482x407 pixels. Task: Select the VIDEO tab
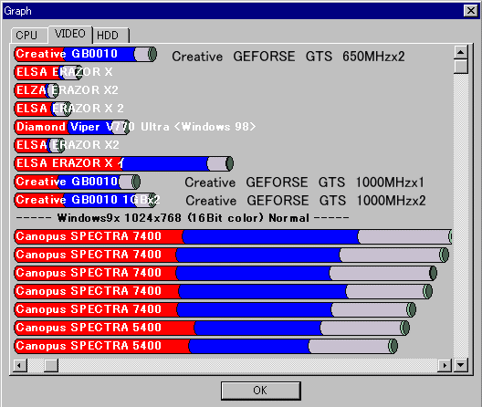pos(70,34)
